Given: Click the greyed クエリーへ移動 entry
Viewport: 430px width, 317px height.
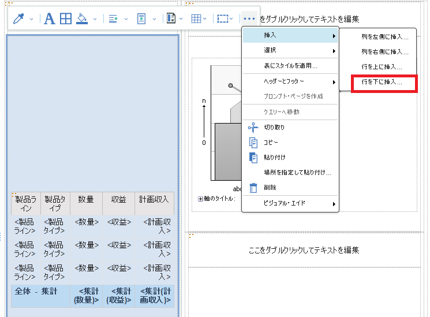Looking at the screenshot, I should click(290, 111).
